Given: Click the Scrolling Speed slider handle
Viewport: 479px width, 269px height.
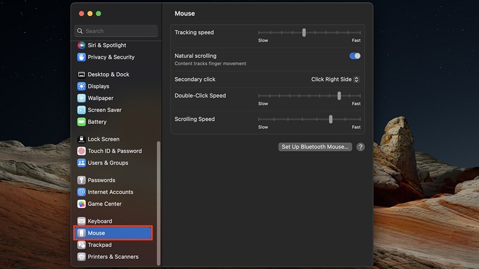Looking at the screenshot, I should (x=331, y=119).
